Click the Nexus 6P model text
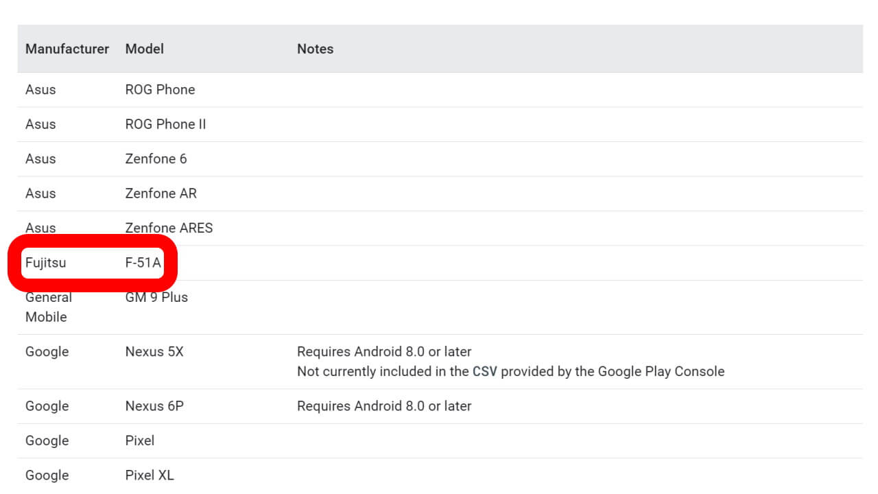Viewport: 878px width, 494px height. [x=154, y=406]
